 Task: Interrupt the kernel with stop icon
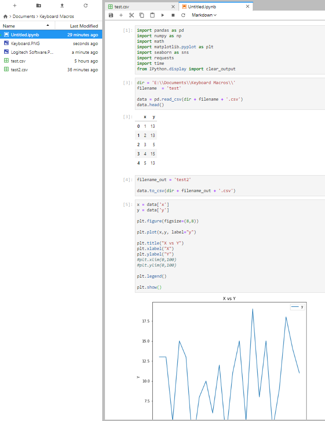point(173,15)
